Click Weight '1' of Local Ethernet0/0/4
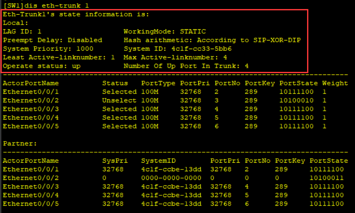Screen dimensions: 355x213 [x=324, y=117]
